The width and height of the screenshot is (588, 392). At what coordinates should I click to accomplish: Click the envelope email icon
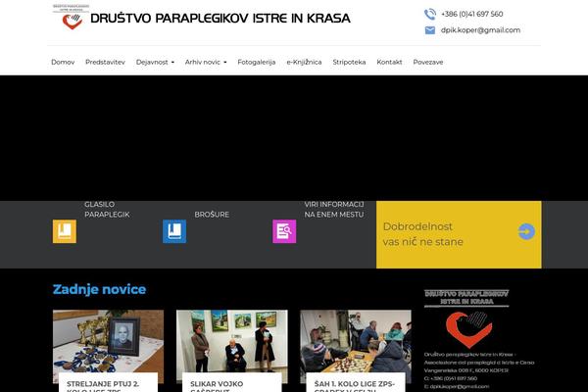click(x=430, y=30)
